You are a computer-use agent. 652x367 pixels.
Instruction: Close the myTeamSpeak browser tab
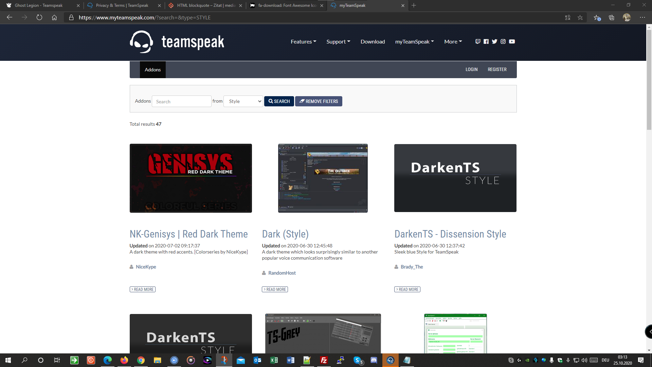[403, 5]
